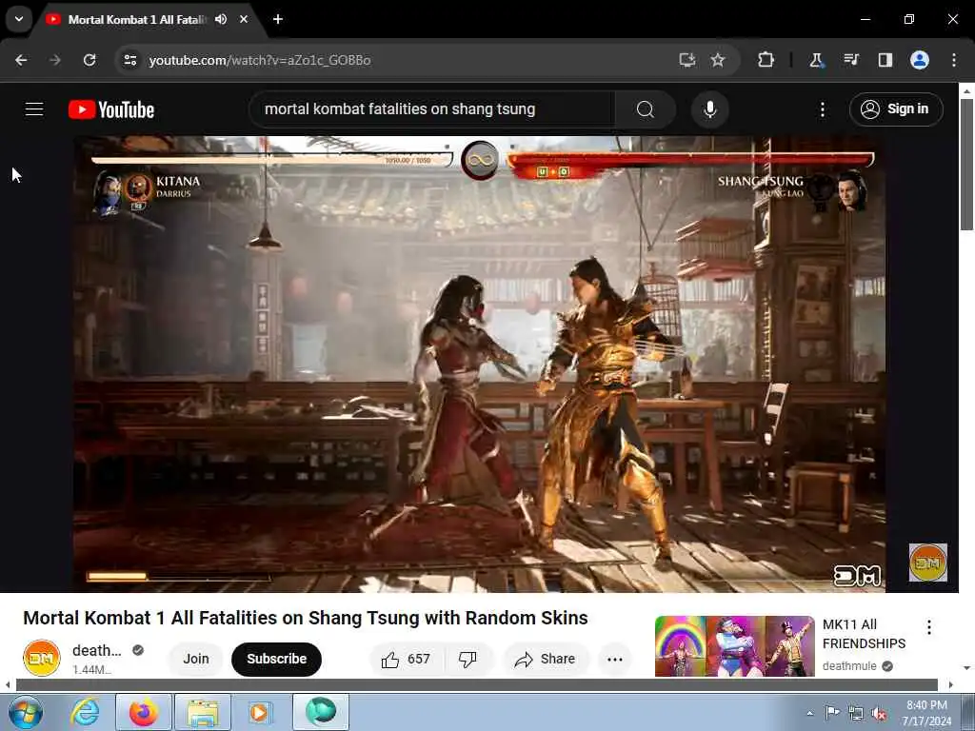Open the Chrome profile avatar
Screen dimensions: 975x731
(x=920, y=60)
